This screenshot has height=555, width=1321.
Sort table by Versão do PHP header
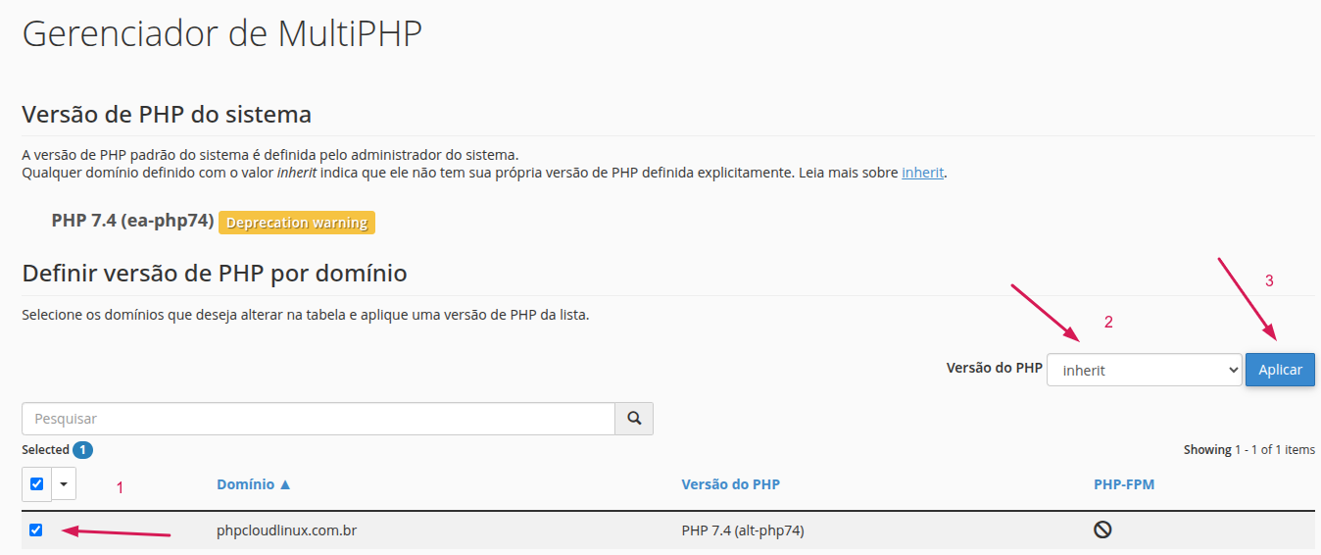pyautogui.click(x=730, y=484)
